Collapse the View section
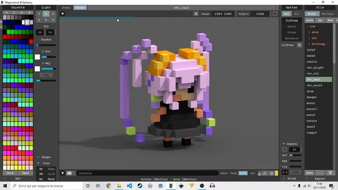 tap(39, 163)
